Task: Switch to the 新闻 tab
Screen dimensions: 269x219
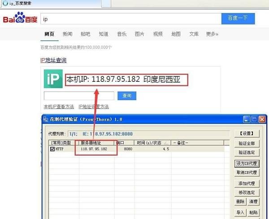Action: 67,34
